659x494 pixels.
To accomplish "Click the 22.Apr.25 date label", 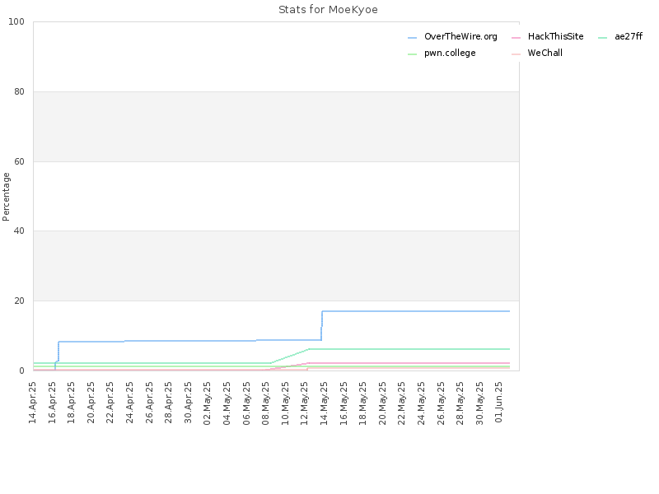I will point(110,403).
